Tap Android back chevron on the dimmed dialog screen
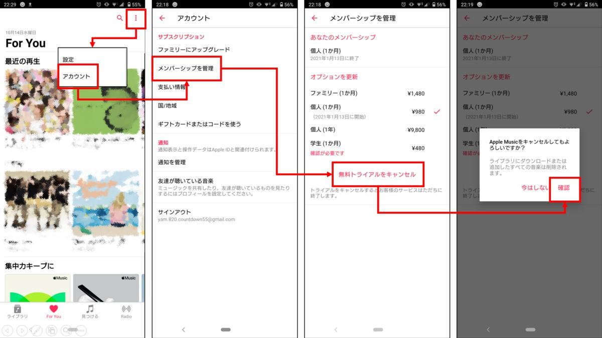 [x=488, y=329]
